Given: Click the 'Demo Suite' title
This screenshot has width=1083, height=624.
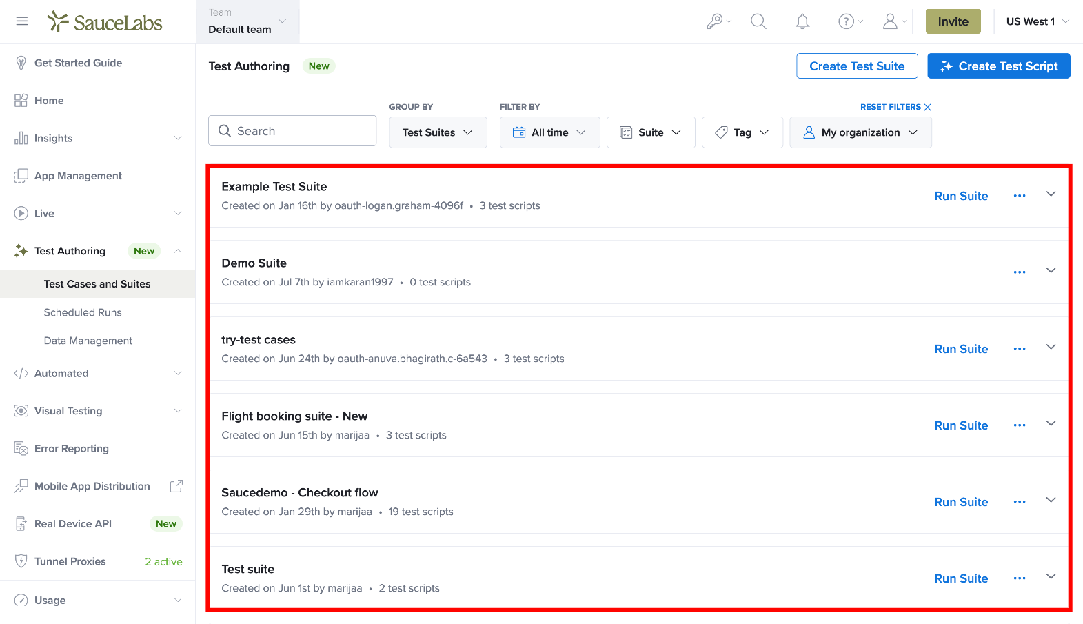Looking at the screenshot, I should pos(254,263).
